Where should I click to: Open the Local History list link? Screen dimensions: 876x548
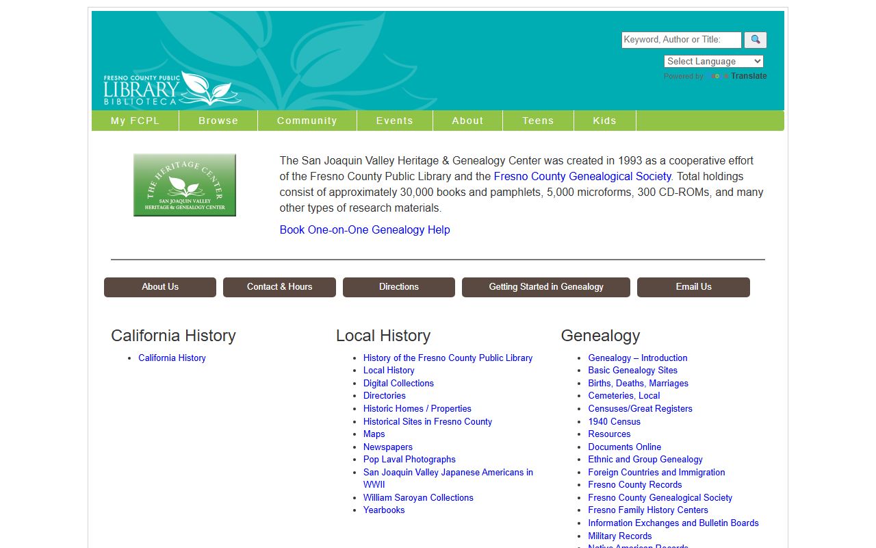tap(389, 371)
